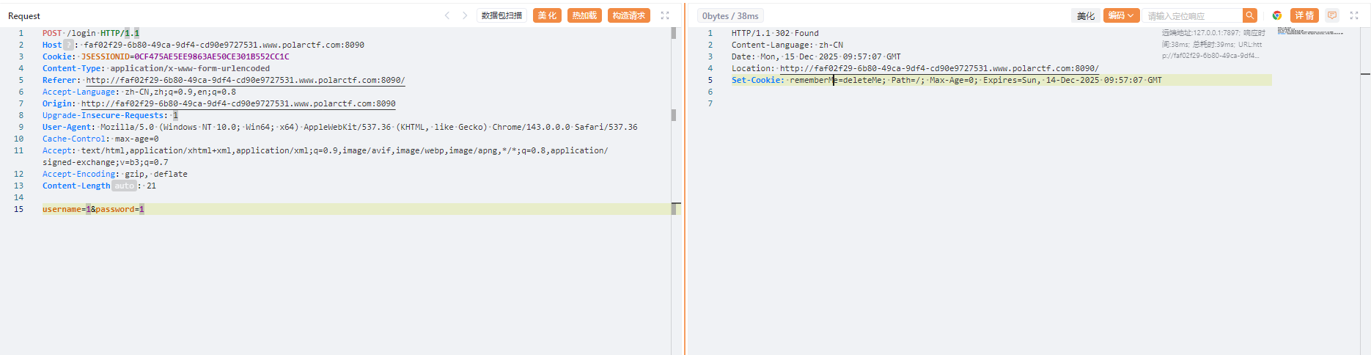Screen dimensions: 1371x355
Task: Click the 数据包扫描 button
Action: click(x=501, y=15)
